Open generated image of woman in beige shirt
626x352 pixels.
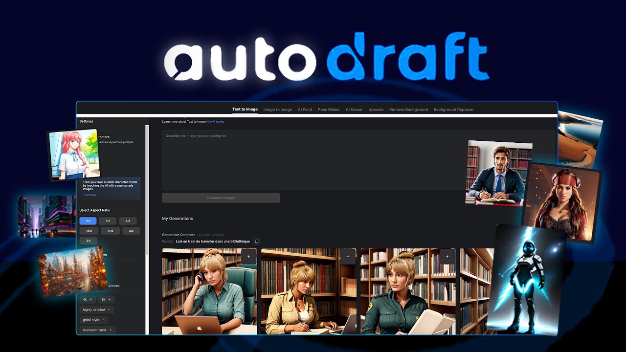[309, 291]
